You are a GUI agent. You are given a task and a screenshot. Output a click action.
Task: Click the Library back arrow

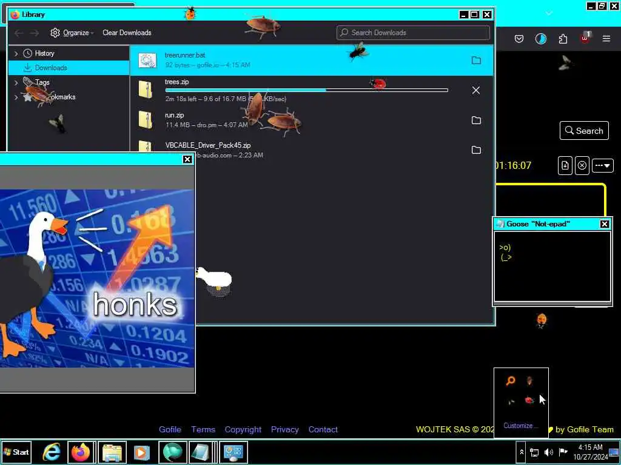click(19, 33)
